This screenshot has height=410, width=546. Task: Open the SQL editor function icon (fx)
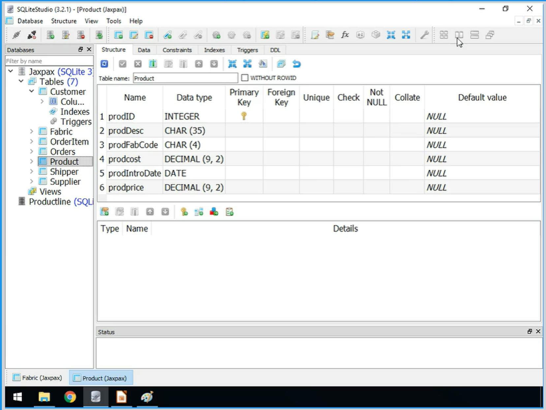click(x=345, y=35)
